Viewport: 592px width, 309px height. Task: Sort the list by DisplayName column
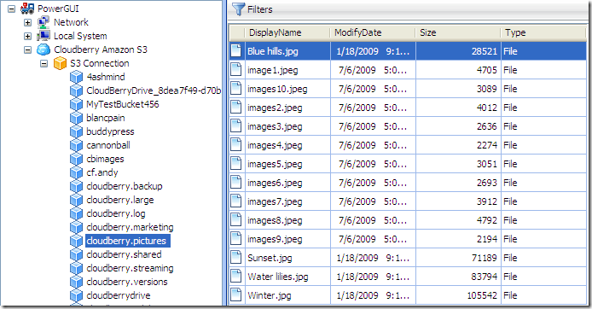point(287,33)
